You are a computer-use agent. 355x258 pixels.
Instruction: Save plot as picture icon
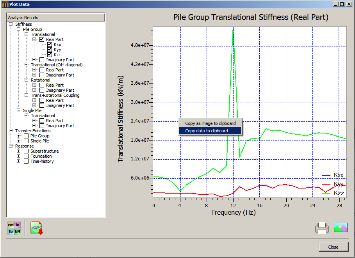(340, 228)
